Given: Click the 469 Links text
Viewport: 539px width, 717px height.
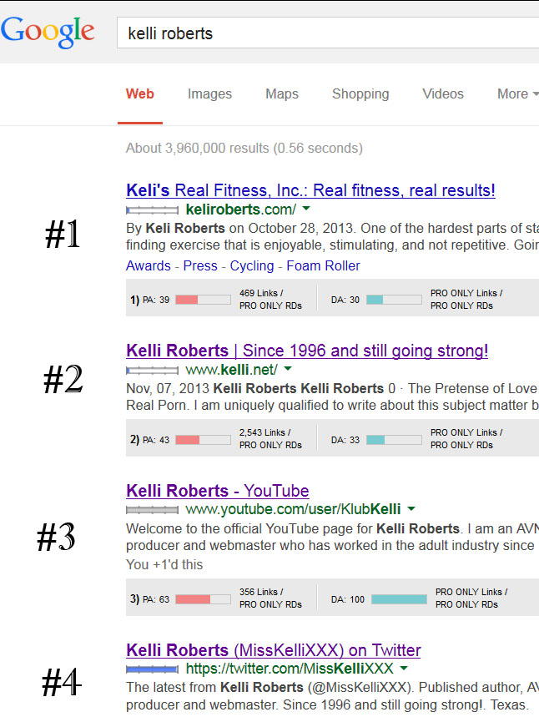Looking at the screenshot, I should tap(261, 293).
